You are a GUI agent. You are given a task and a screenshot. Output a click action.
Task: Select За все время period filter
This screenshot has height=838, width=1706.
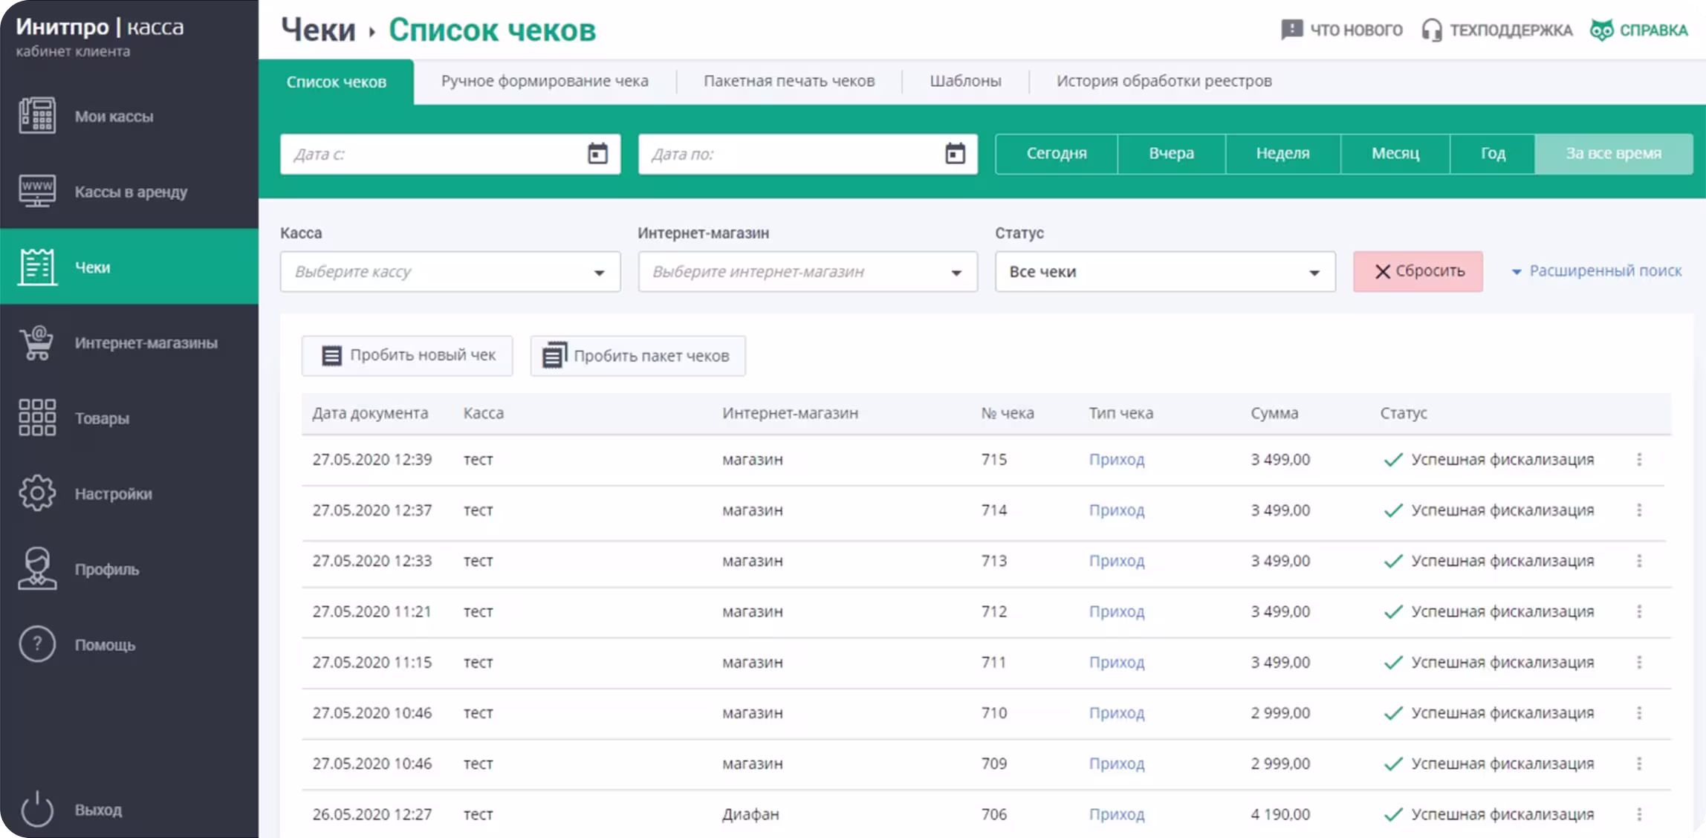click(1613, 154)
